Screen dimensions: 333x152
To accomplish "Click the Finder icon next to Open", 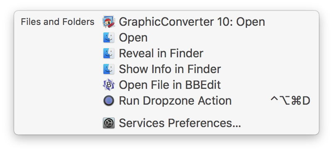I will click(109, 37).
